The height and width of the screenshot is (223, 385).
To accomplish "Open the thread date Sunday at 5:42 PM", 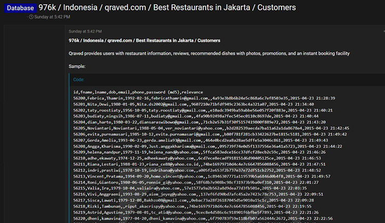I will [52, 17].
